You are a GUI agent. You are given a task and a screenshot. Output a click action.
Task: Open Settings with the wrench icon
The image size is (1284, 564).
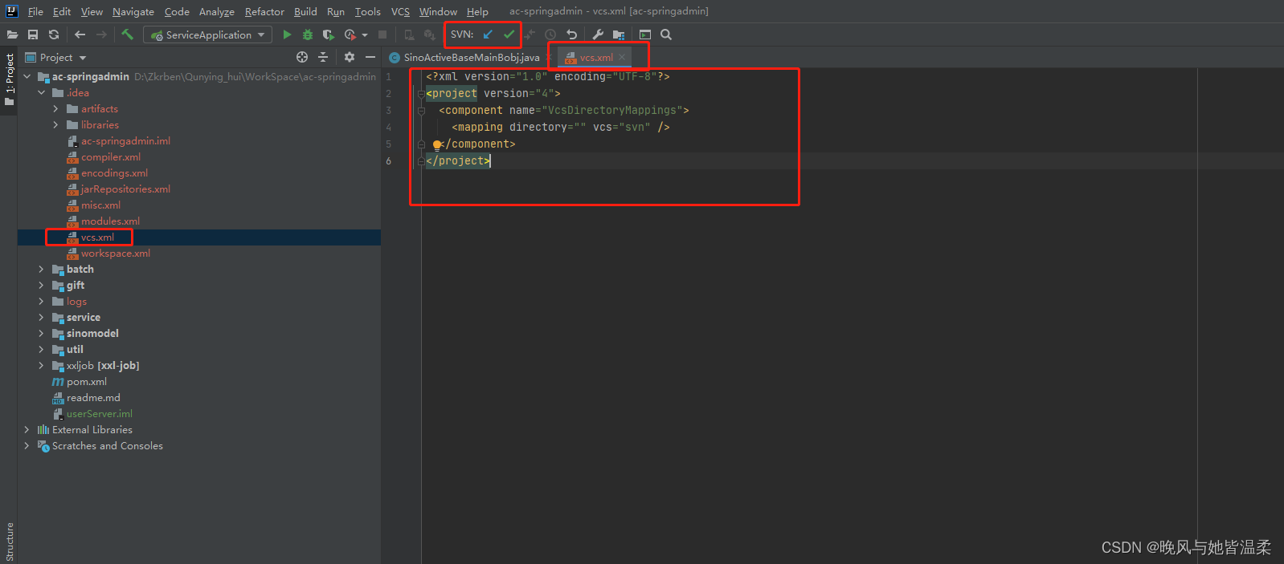tap(598, 34)
